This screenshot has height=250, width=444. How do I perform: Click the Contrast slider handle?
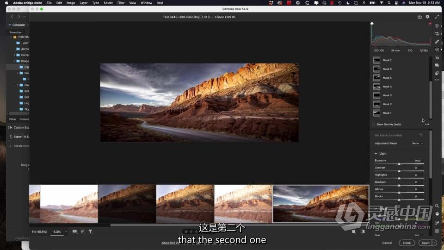[x=399, y=171]
